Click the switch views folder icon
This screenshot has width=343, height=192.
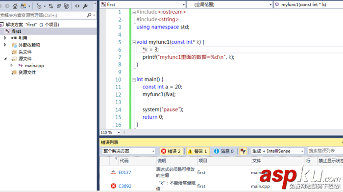[x=23, y=6]
